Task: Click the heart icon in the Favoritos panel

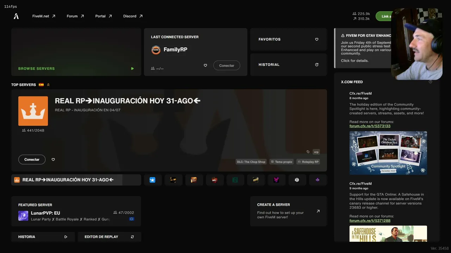Action: [317, 39]
